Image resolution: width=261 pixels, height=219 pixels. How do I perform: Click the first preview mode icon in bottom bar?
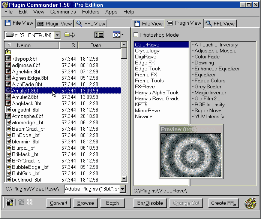[x=10, y=203]
